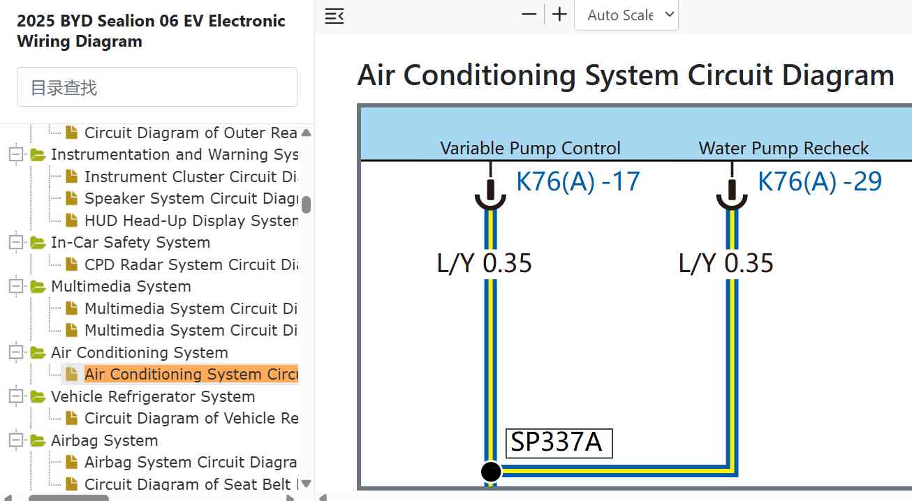Click document icon of Instrument Cluster Circuit
Screen dimensions: 912x501
pyautogui.click(x=71, y=177)
